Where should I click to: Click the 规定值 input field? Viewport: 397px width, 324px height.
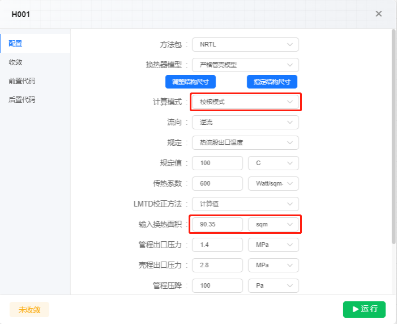217,163
